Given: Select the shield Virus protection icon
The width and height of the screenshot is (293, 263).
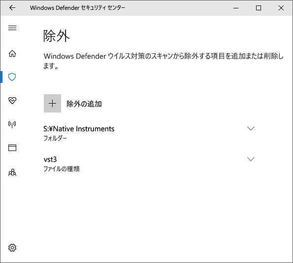Looking at the screenshot, I should [12, 77].
